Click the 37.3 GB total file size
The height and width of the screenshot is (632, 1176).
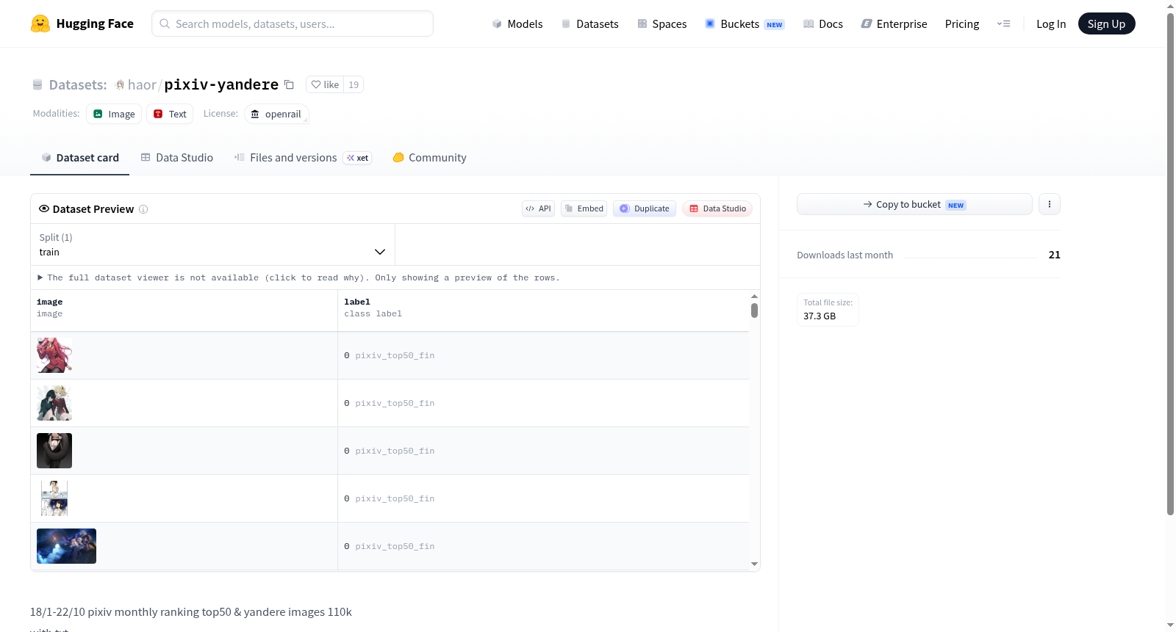pos(820,316)
